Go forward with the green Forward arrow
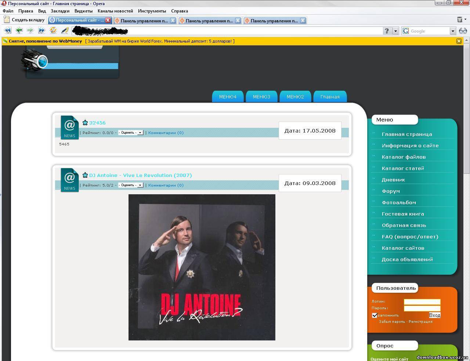The image size is (470, 361). 30,30
